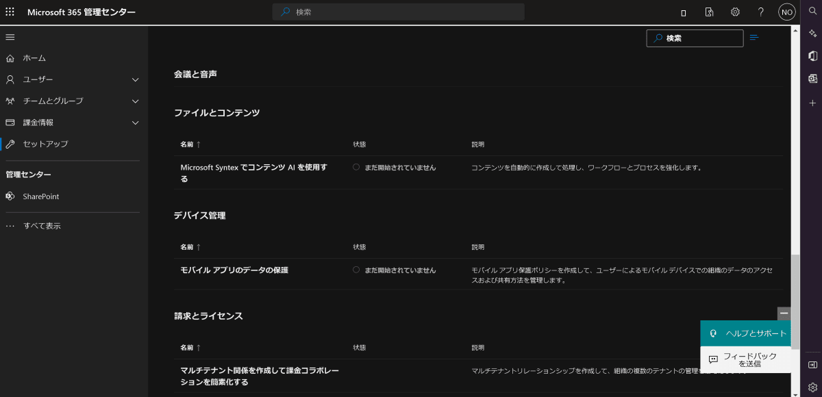
Task: Click the セットアップ wrench icon
Action: (x=10, y=144)
